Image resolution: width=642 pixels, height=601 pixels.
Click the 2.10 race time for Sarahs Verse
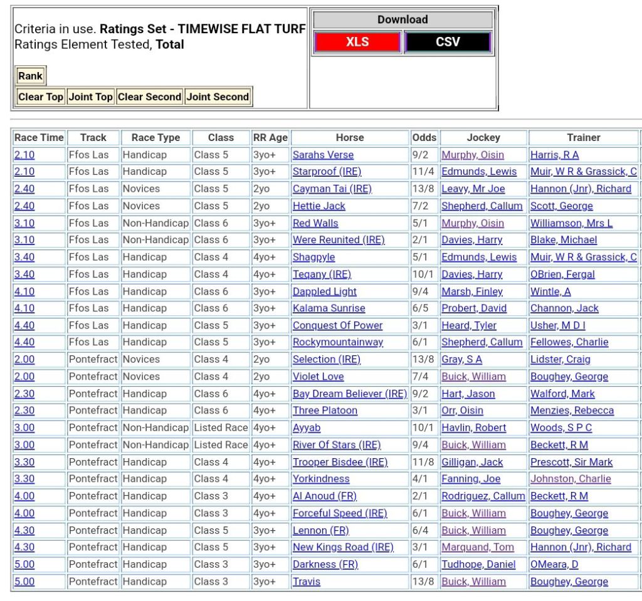coord(24,155)
